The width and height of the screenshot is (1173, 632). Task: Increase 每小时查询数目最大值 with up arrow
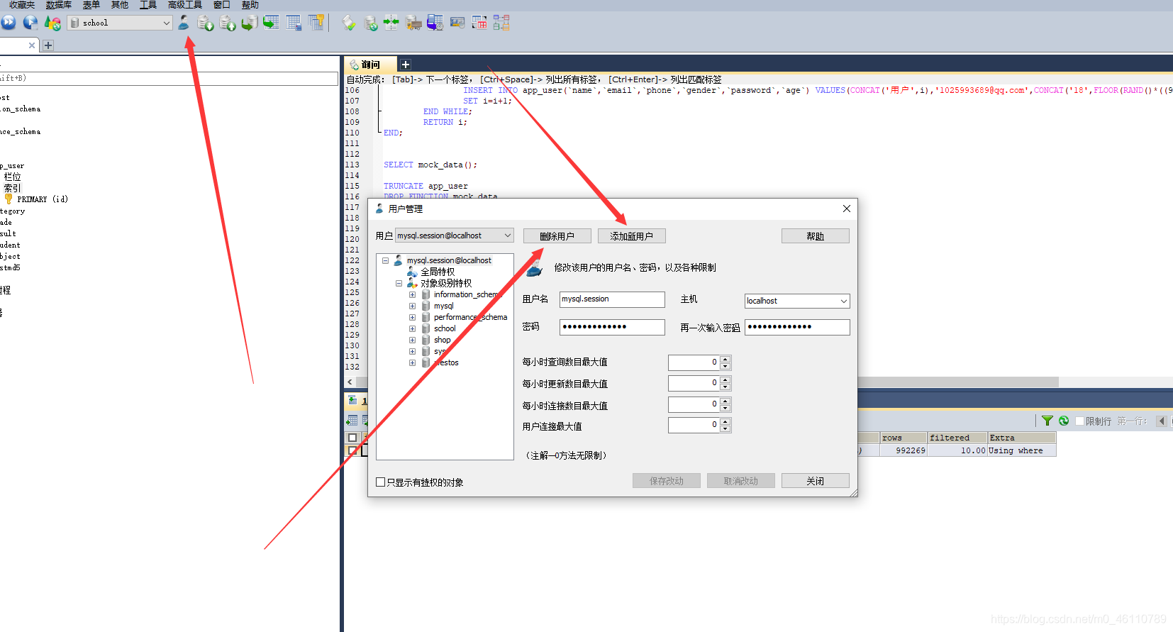pos(725,359)
